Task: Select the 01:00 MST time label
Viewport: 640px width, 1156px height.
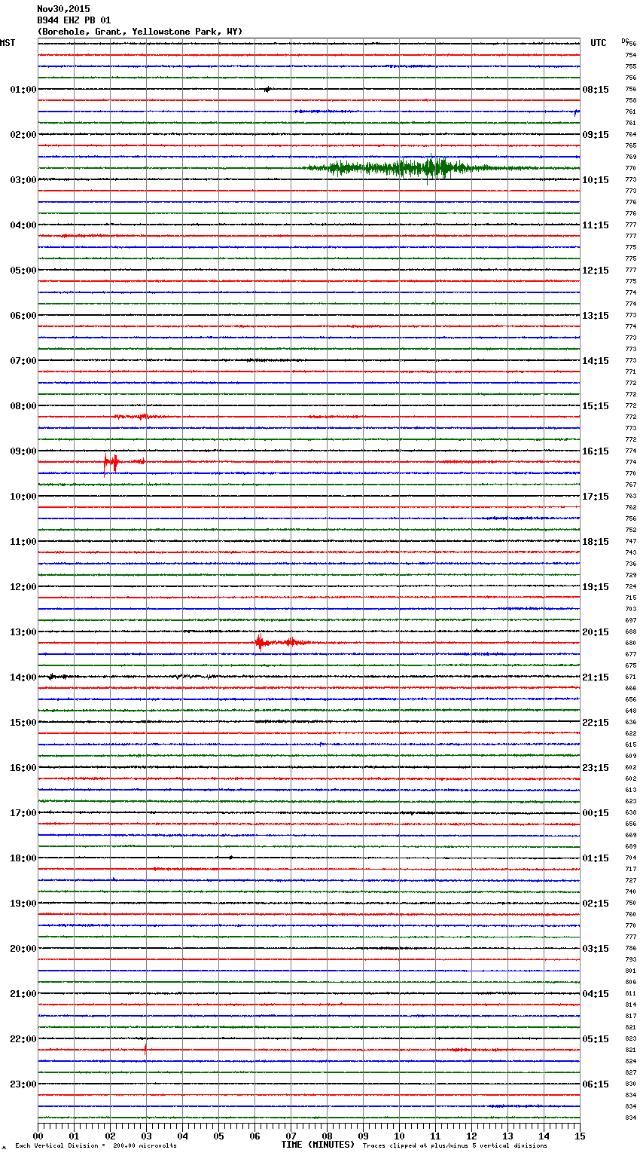Action: point(23,90)
